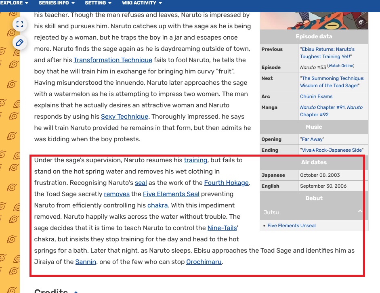The image size is (380, 293).
Task: Click the pencil edit icon
Action: 20,43
